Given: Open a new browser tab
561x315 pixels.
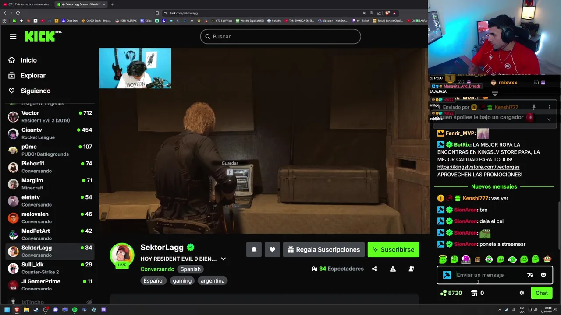Looking at the screenshot, I should pos(112,4).
